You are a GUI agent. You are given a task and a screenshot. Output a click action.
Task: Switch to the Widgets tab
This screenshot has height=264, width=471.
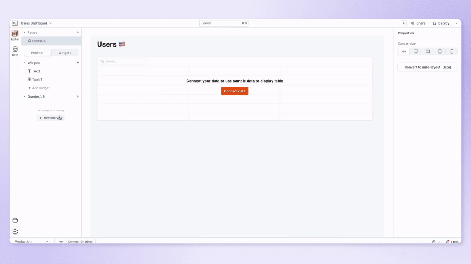point(64,52)
